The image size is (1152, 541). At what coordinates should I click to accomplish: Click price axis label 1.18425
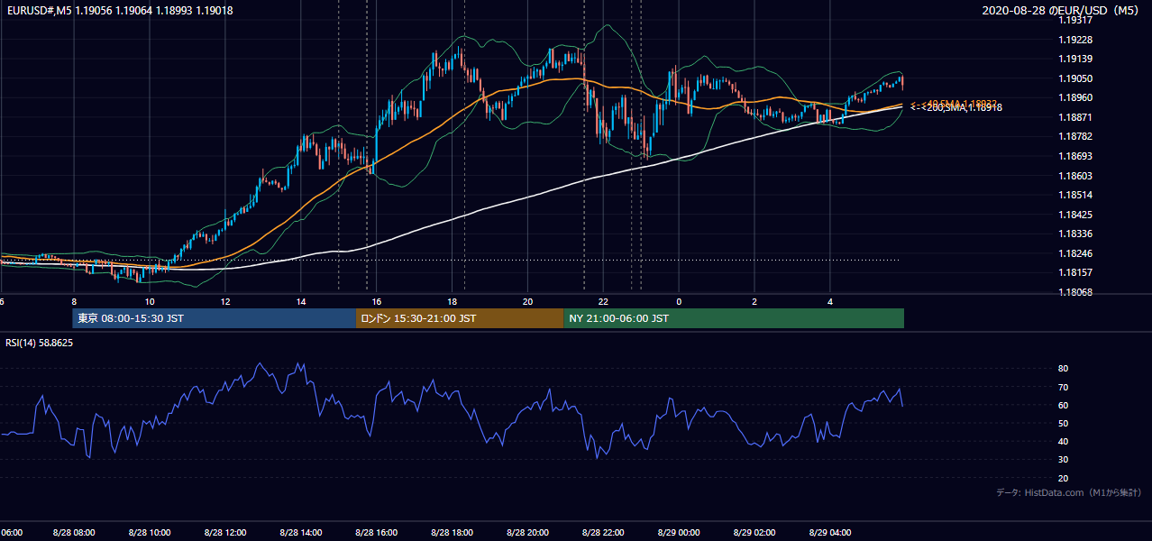pyautogui.click(x=1074, y=215)
